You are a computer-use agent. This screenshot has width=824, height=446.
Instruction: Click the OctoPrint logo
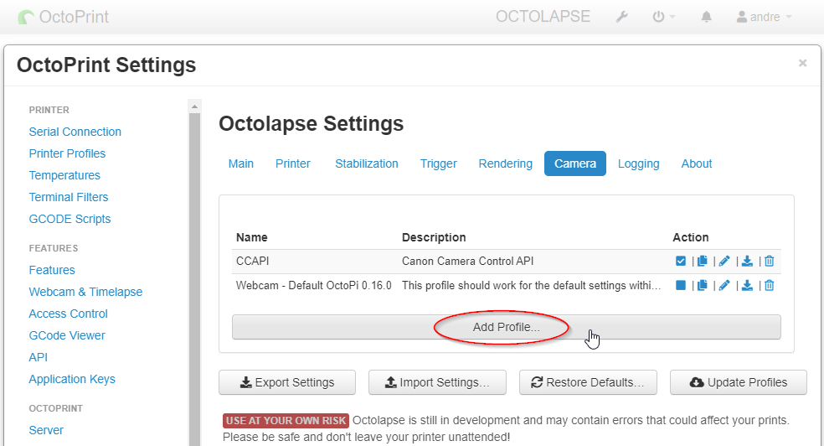[x=64, y=17]
